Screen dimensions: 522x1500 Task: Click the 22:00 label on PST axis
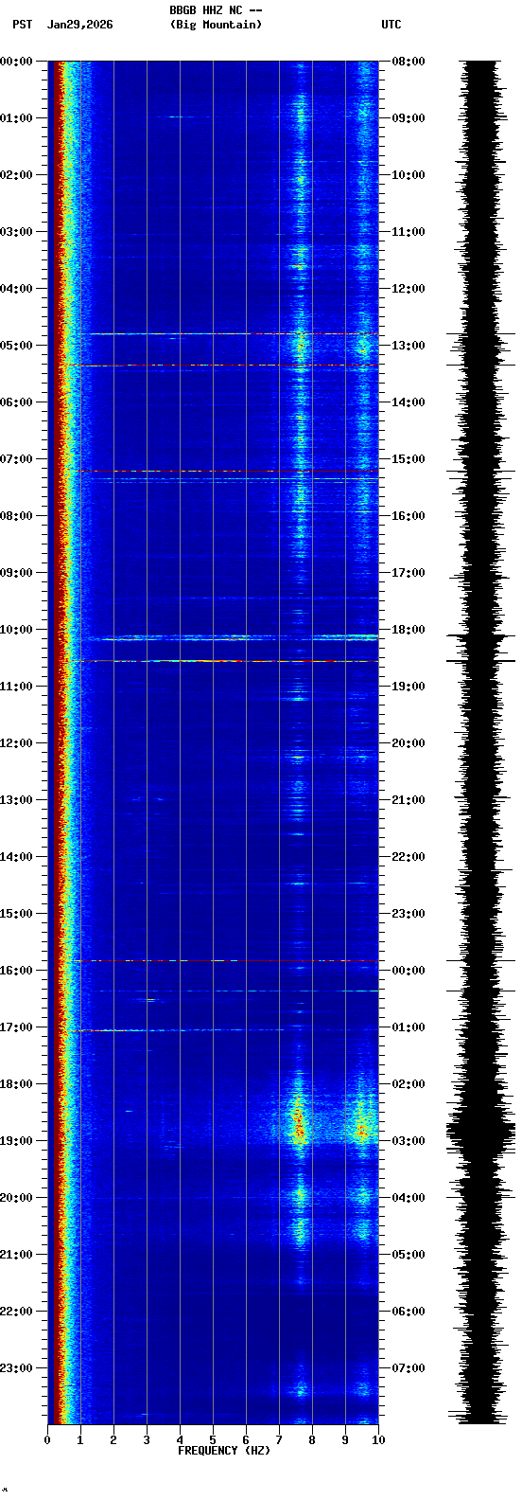tap(16, 1312)
